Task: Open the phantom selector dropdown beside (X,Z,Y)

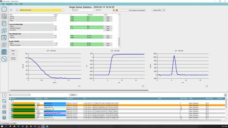Action: (83, 10)
